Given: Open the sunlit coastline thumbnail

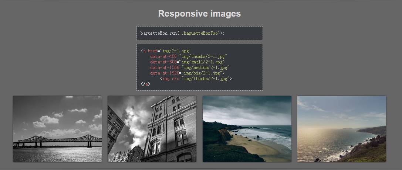Looking at the screenshot, I should tap(342, 129).
